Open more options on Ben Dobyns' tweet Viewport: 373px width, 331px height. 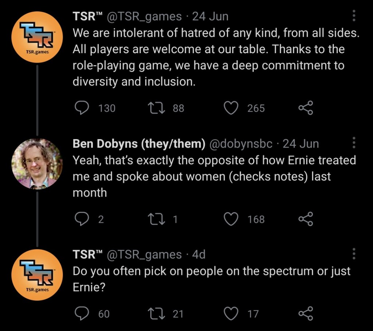[354, 143]
